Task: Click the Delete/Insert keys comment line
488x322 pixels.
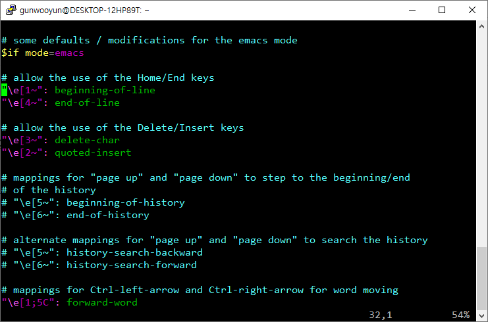Action: point(122,127)
